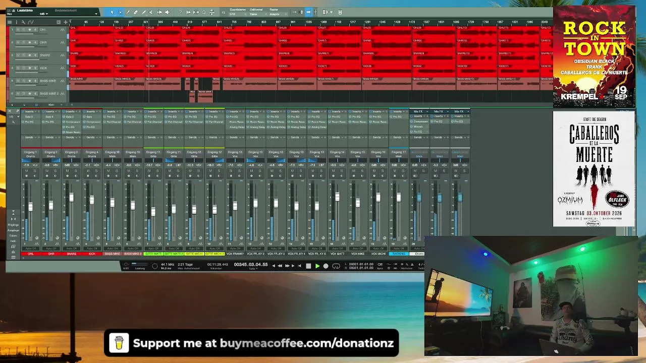Start playback with green Play button
The image size is (646, 363).
point(317,266)
